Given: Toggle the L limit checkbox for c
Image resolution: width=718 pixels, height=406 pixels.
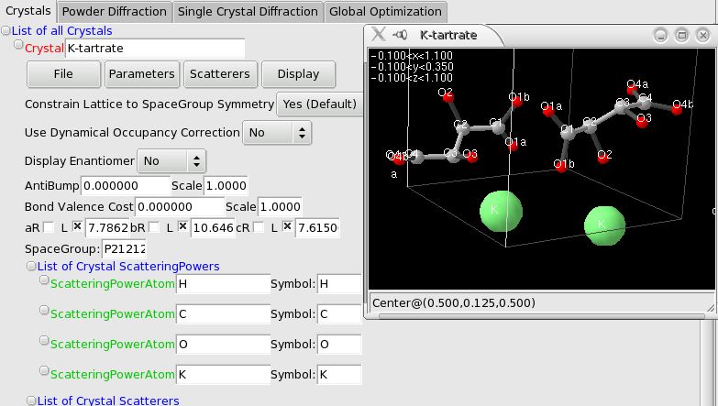Looking at the screenshot, I should (x=288, y=226).
